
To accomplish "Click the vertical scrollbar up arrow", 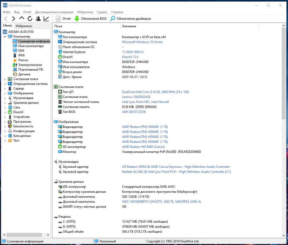I will point(283,26).
